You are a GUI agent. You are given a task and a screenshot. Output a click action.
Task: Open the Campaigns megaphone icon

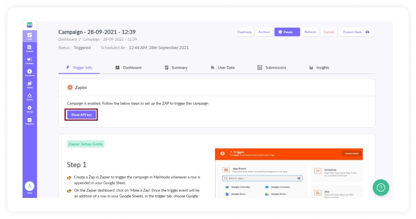[x=30, y=61]
